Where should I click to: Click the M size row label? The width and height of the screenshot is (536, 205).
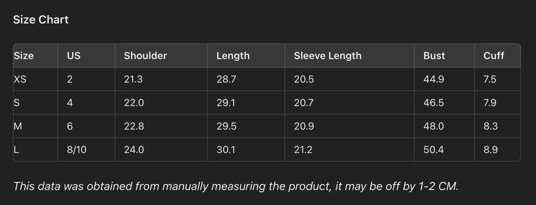coord(18,126)
